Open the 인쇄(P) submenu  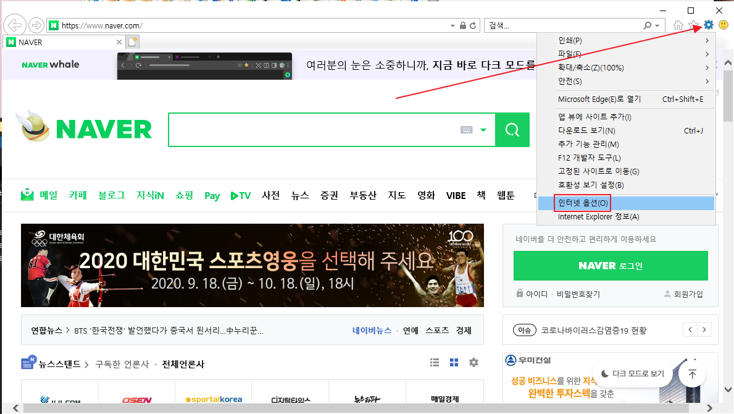coord(627,41)
